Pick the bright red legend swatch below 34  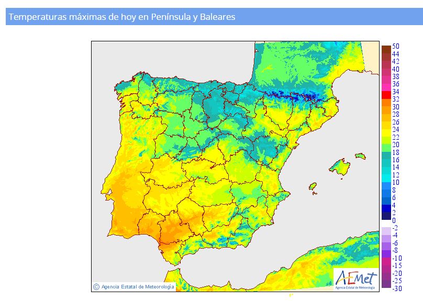point(386,95)
